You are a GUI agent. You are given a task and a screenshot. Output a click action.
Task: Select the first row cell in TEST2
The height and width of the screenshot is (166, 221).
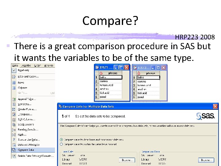click(149, 77)
